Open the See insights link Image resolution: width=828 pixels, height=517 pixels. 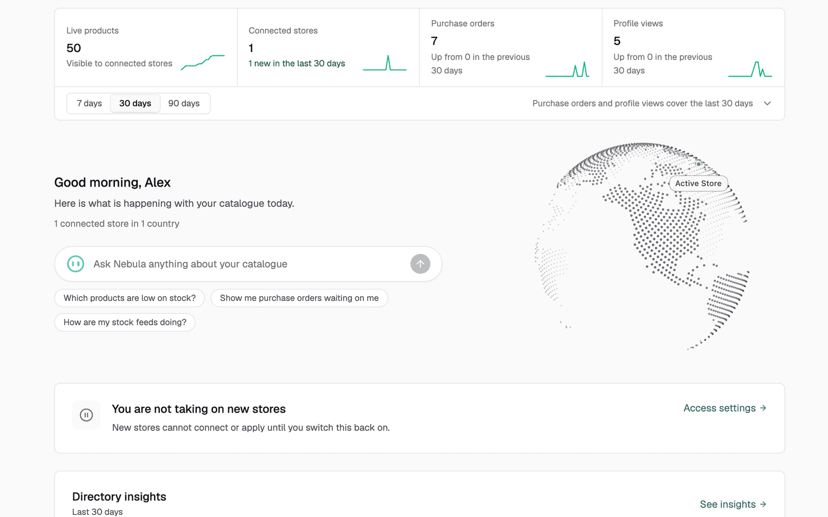[733, 504]
